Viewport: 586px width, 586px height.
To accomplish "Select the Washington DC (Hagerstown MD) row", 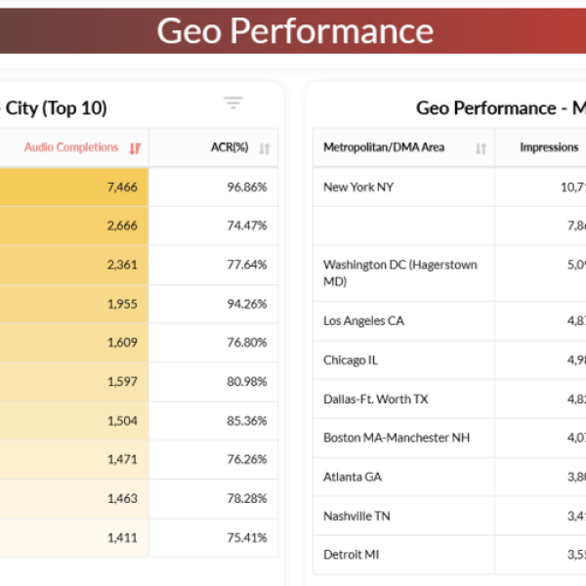I will tap(449, 272).
